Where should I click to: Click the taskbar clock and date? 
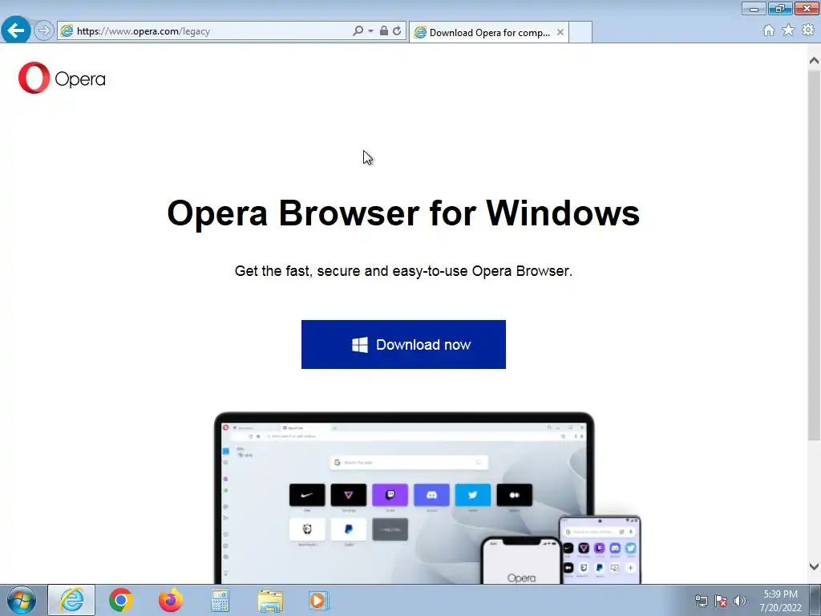point(780,601)
